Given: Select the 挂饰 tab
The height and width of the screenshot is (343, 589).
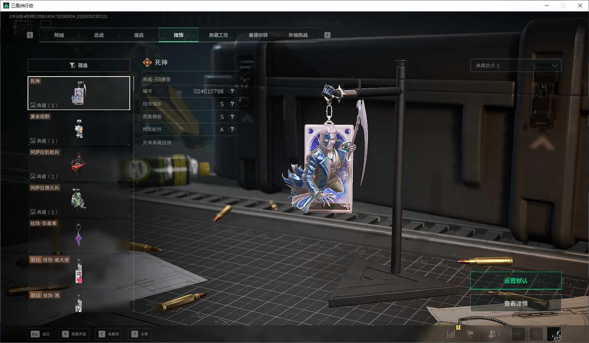Looking at the screenshot, I should 179,35.
